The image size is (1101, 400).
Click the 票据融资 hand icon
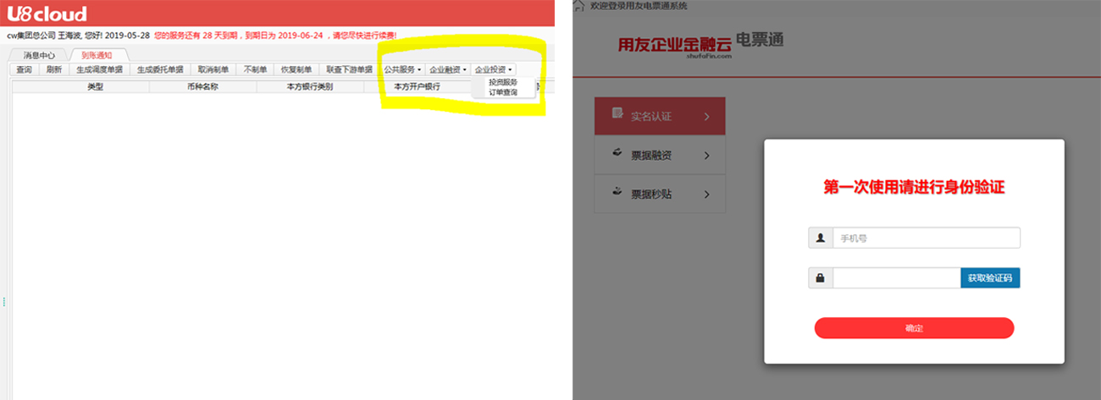(x=617, y=154)
